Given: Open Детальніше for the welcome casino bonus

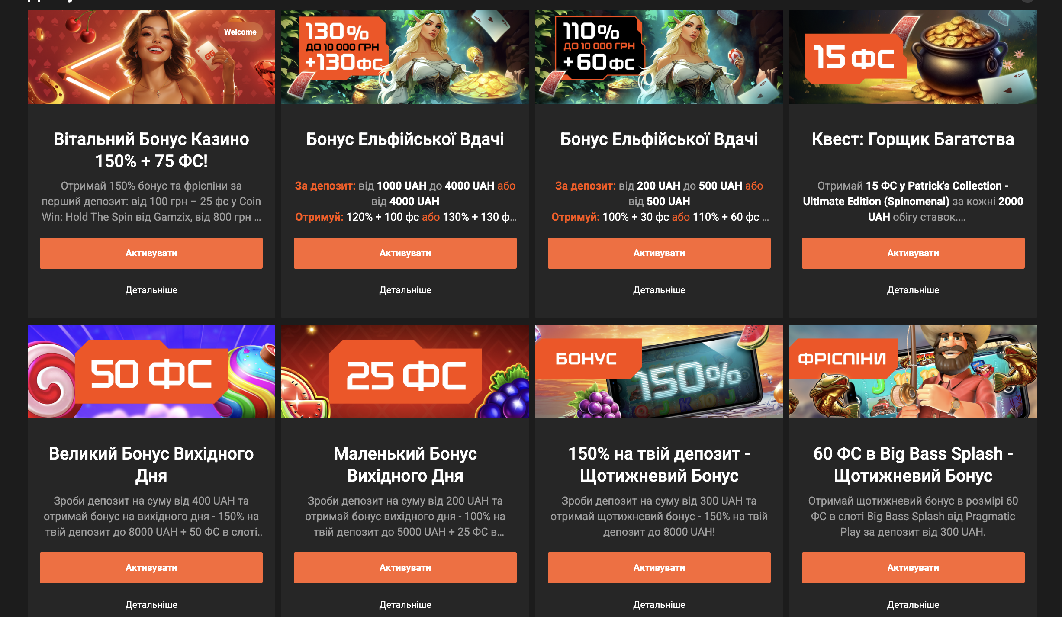Looking at the screenshot, I should (151, 290).
